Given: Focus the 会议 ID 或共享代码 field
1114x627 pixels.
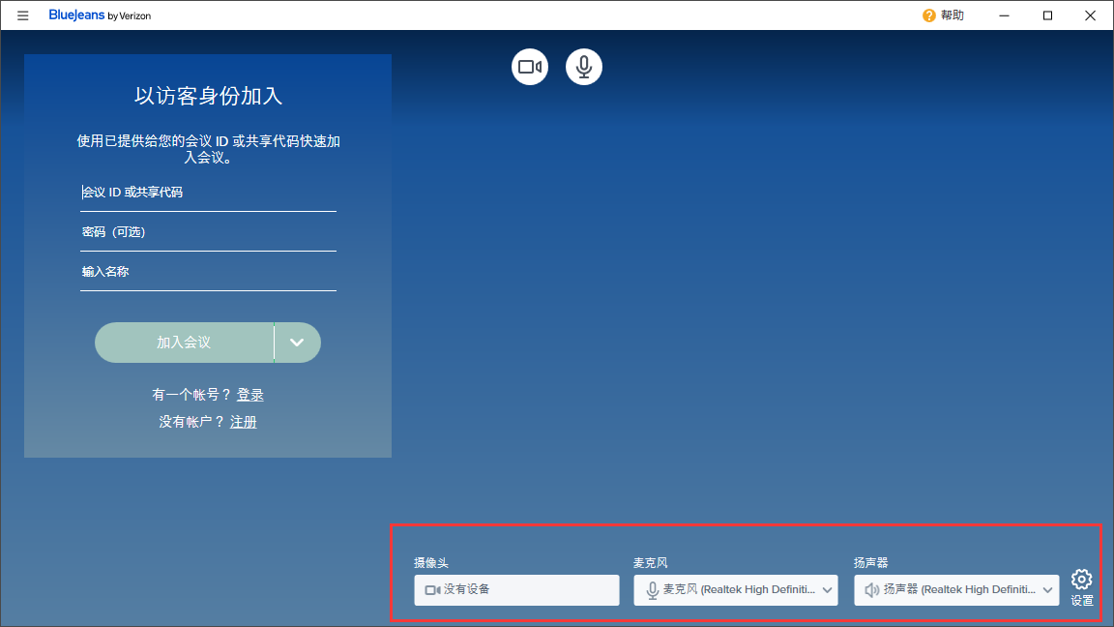Looking at the screenshot, I should [208, 193].
